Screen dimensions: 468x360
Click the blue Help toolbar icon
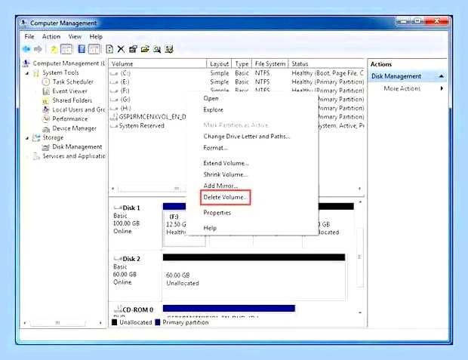tap(82, 49)
